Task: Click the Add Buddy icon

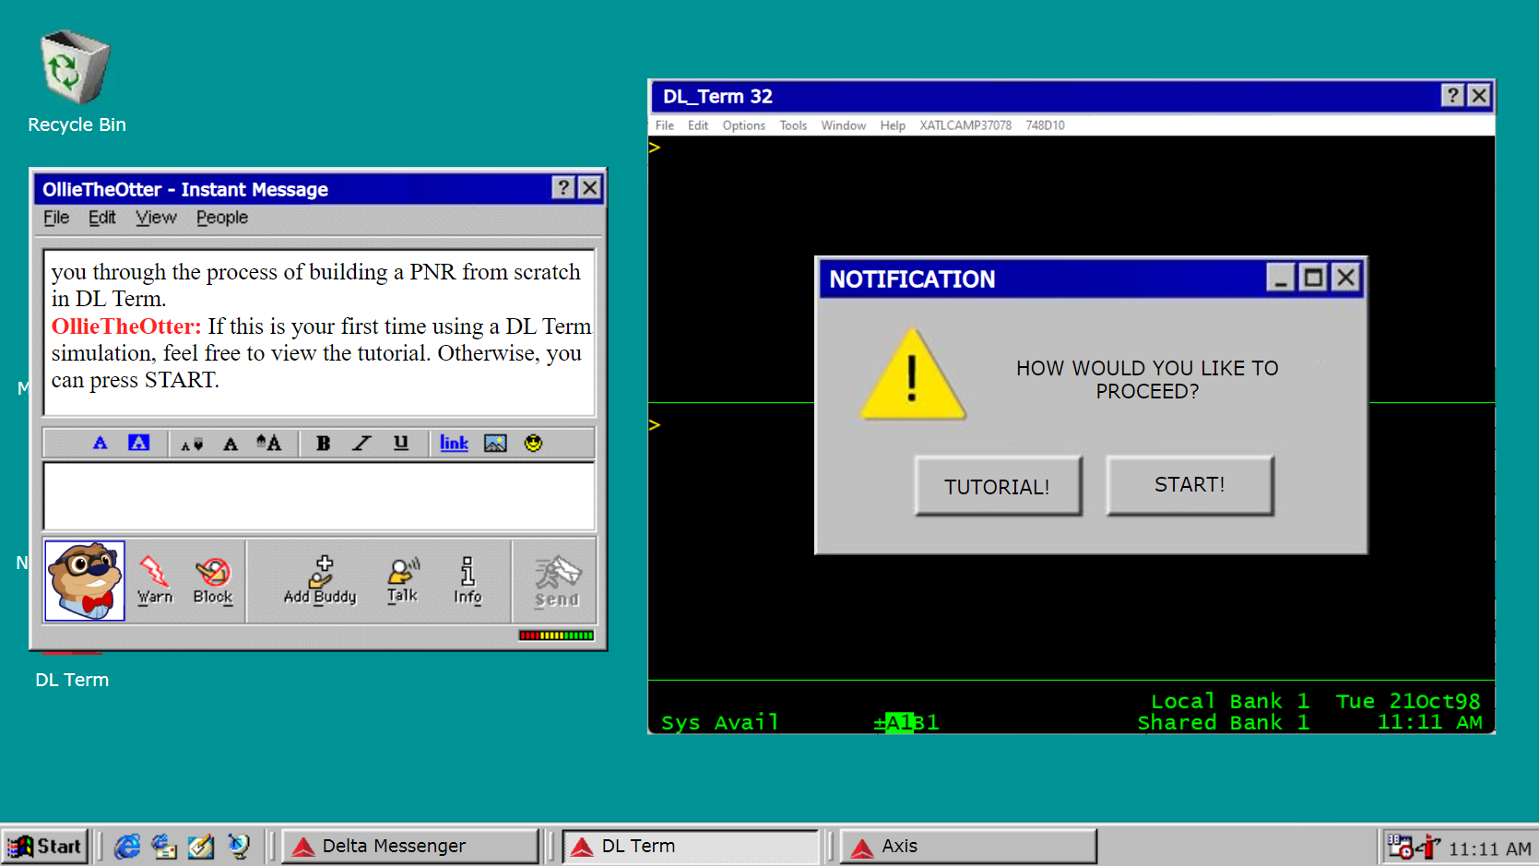Action: point(320,580)
